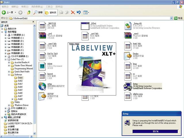184x138 pixels.
Task: Open the Utility folder in tree
Action: pos(15,102)
